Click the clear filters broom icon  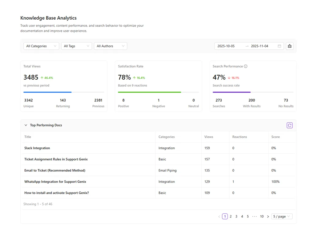(x=289, y=46)
